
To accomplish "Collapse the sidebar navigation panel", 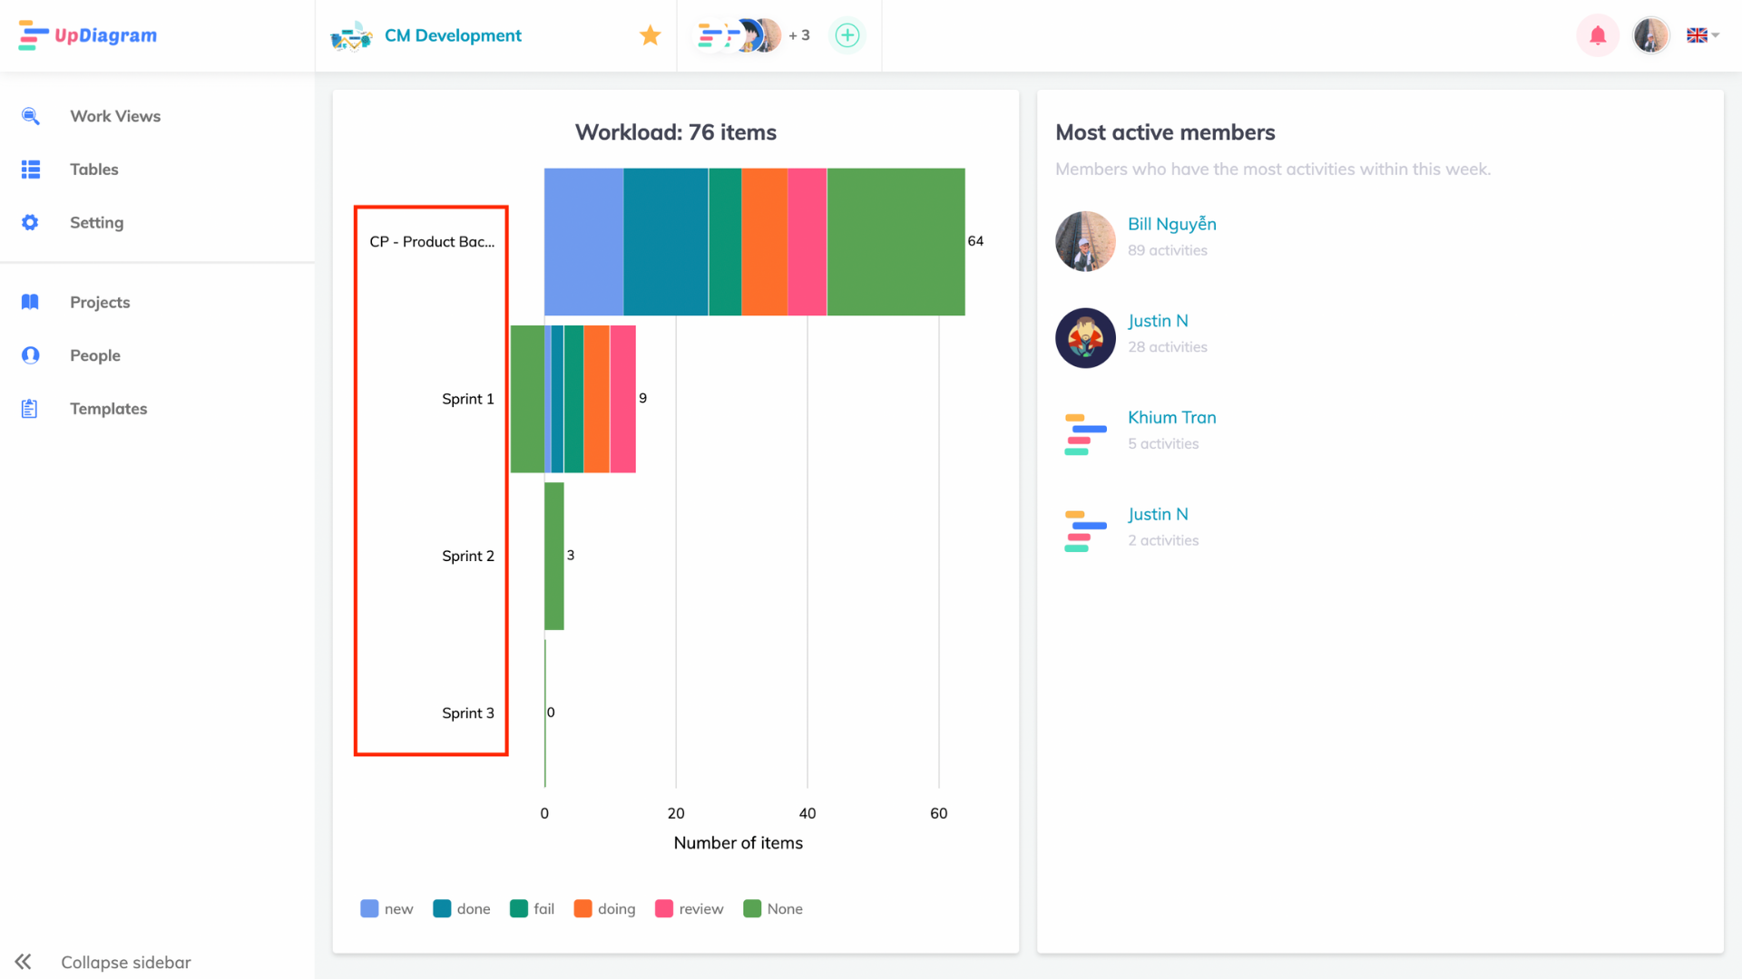I will tap(23, 963).
